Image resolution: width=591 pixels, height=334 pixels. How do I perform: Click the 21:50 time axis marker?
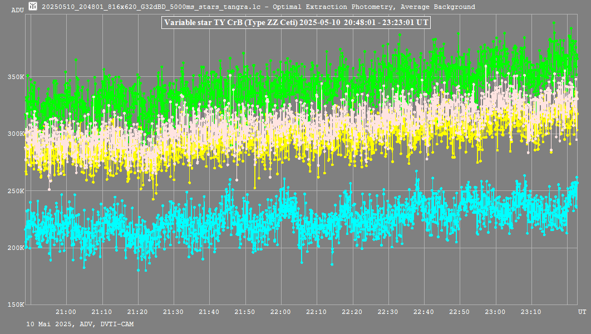(x=245, y=312)
